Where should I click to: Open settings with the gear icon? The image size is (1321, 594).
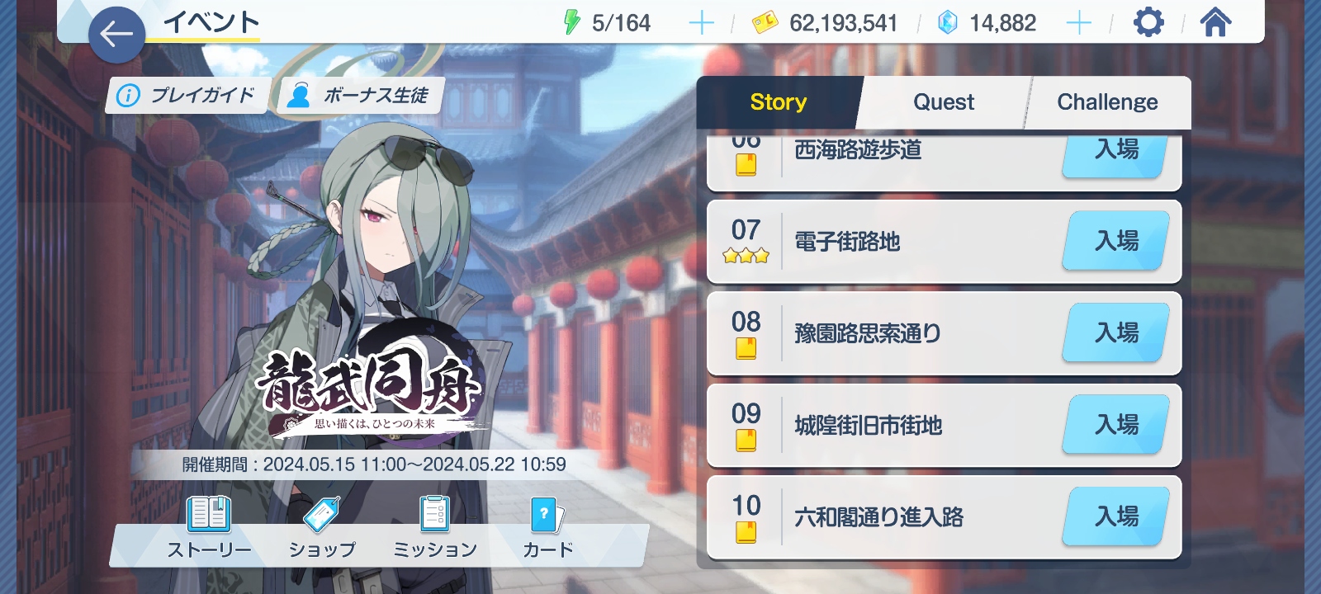tap(1148, 22)
